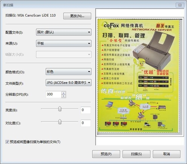Click the 颜色格式(O): label

(15, 72)
